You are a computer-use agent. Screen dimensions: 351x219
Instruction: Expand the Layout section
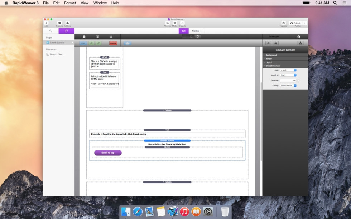point(285,62)
